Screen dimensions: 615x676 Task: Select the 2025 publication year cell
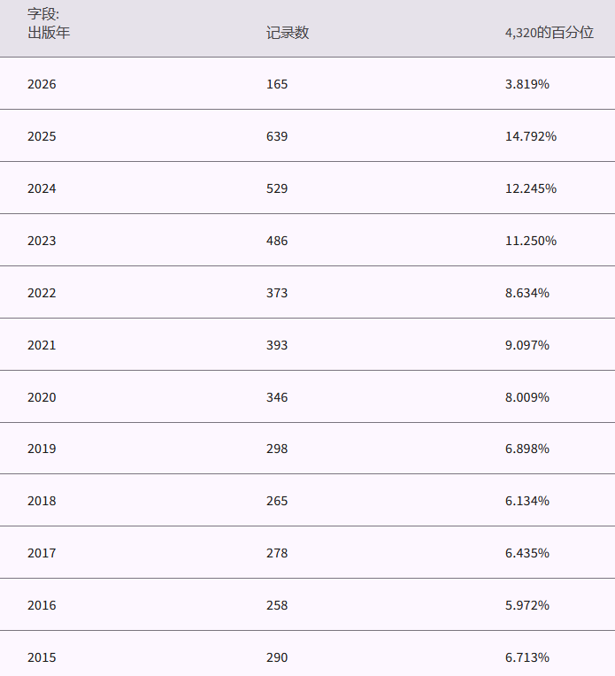tap(42, 136)
